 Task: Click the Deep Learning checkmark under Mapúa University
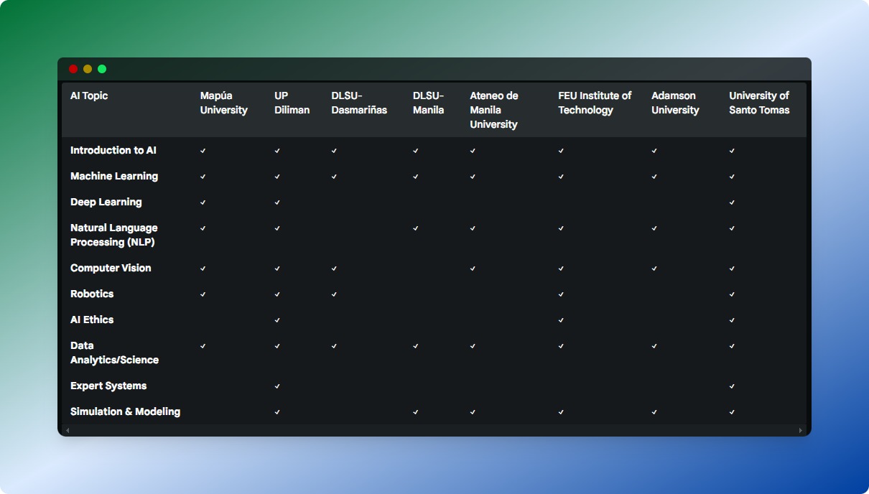pyautogui.click(x=203, y=202)
